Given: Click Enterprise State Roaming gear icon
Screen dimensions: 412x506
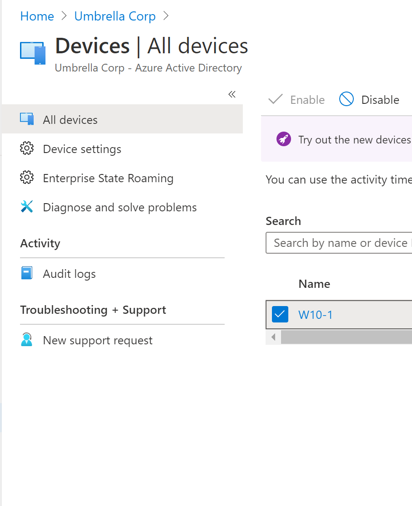Looking at the screenshot, I should tap(27, 178).
